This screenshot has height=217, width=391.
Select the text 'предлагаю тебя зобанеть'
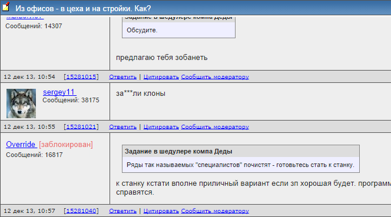point(161,58)
